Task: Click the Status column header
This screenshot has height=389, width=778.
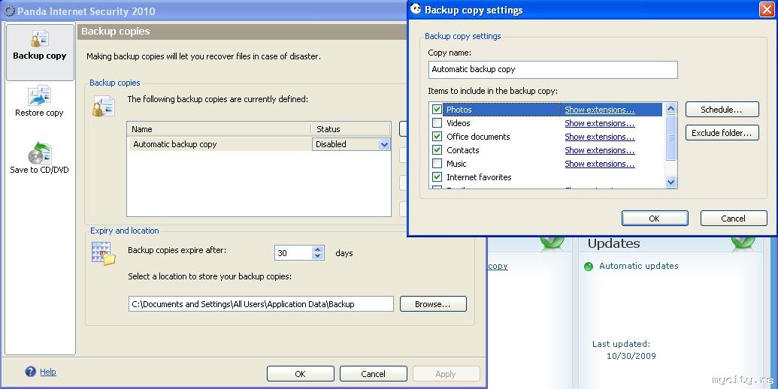Action: [351, 129]
